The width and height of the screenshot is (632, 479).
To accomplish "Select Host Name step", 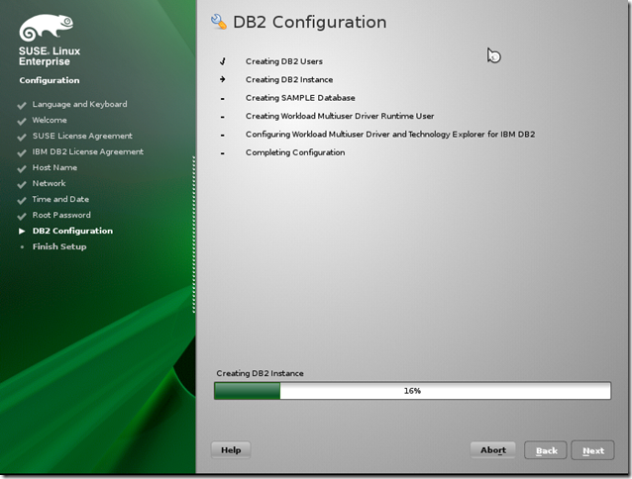I will coord(54,167).
